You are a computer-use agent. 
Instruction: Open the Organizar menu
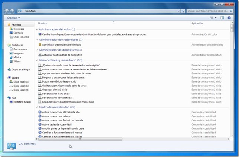(13, 18)
